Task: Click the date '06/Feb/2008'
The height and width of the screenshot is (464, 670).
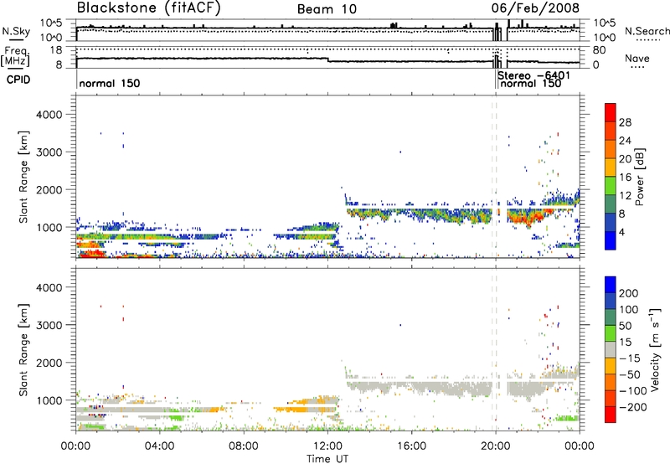Action: tap(535, 8)
